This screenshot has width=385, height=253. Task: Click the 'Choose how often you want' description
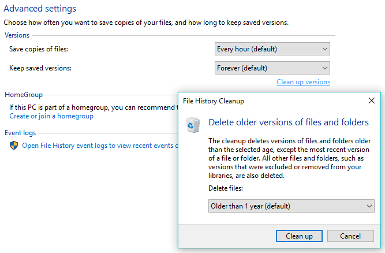(x=146, y=23)
